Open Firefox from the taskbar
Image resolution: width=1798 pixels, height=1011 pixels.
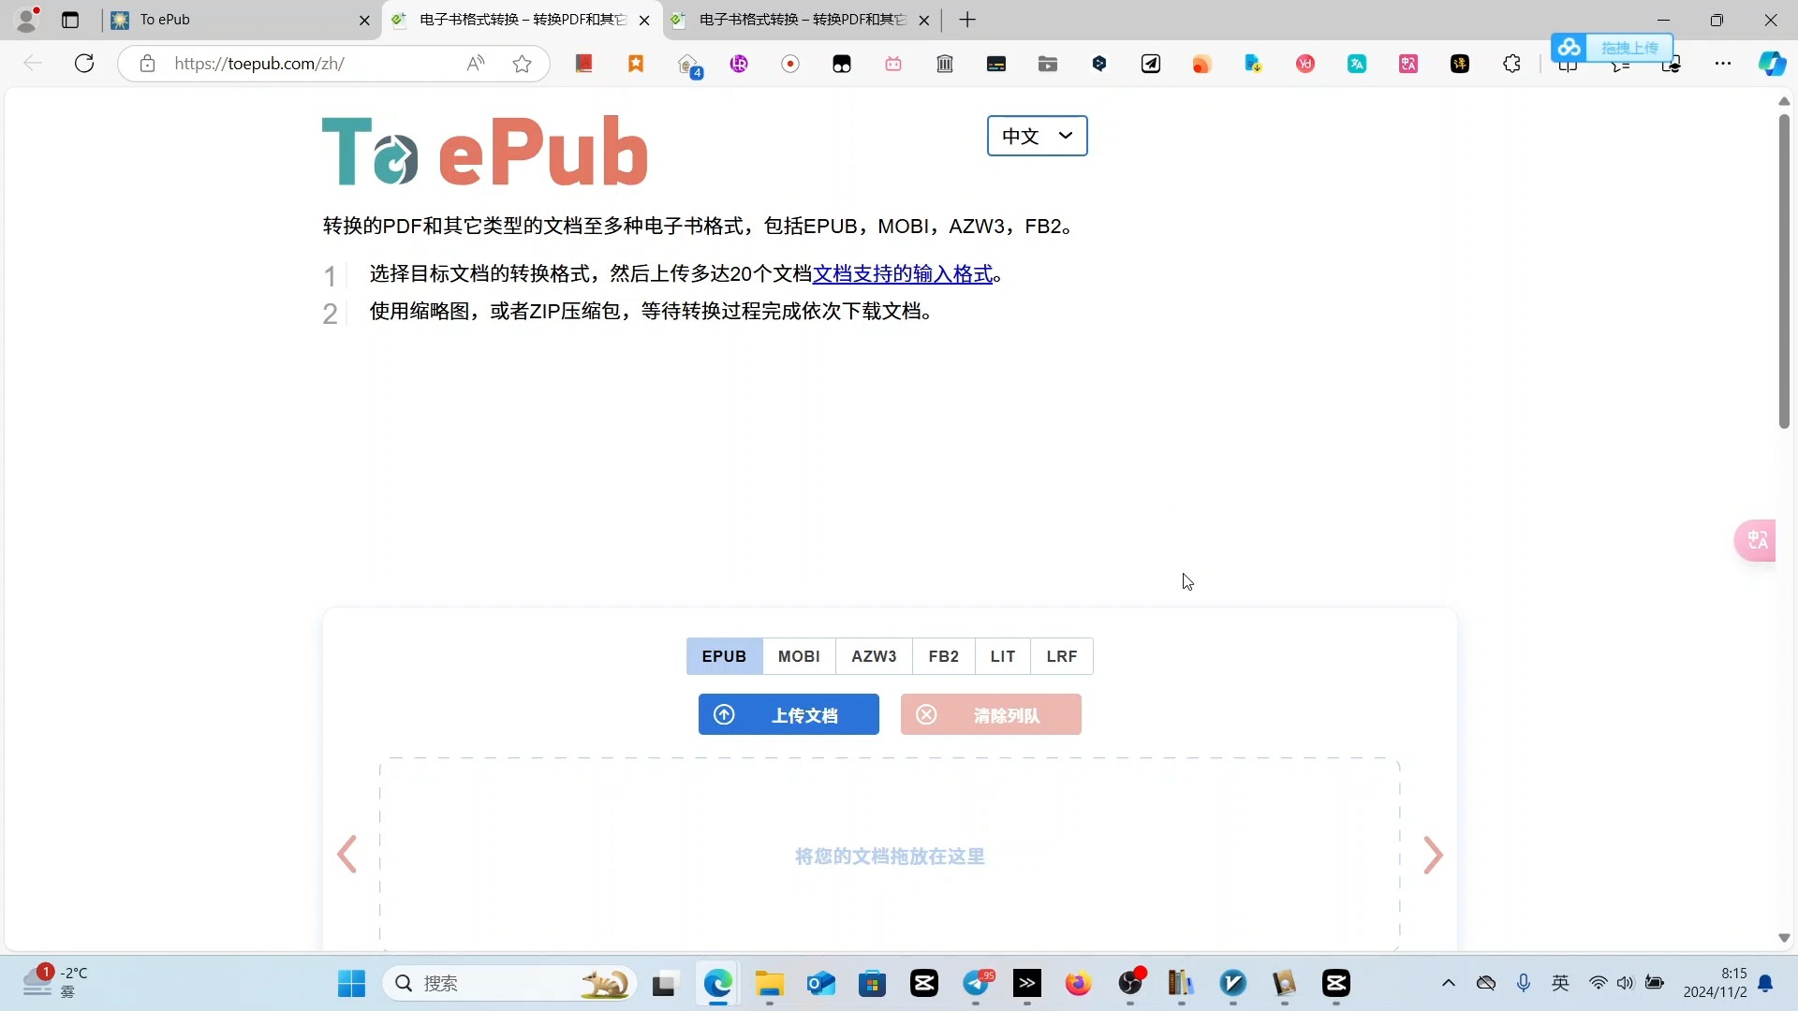(x=1079, y=983)
